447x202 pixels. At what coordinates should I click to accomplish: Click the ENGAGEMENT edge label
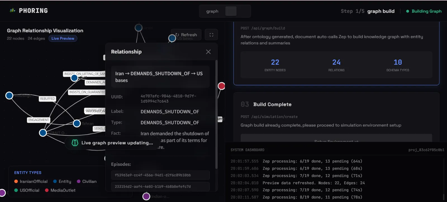click(39, 120)
